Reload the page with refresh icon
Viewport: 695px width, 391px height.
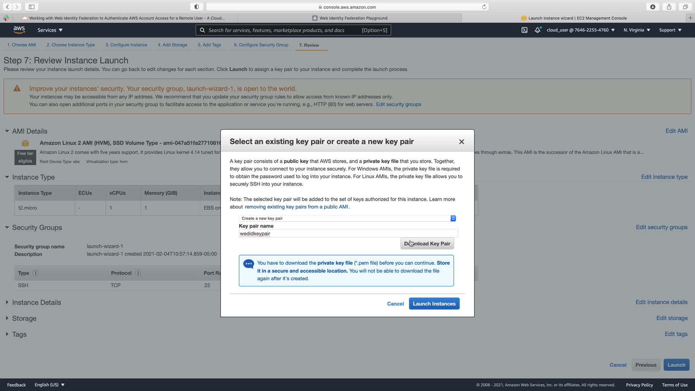pyautogui.click(x=484, y=7)
